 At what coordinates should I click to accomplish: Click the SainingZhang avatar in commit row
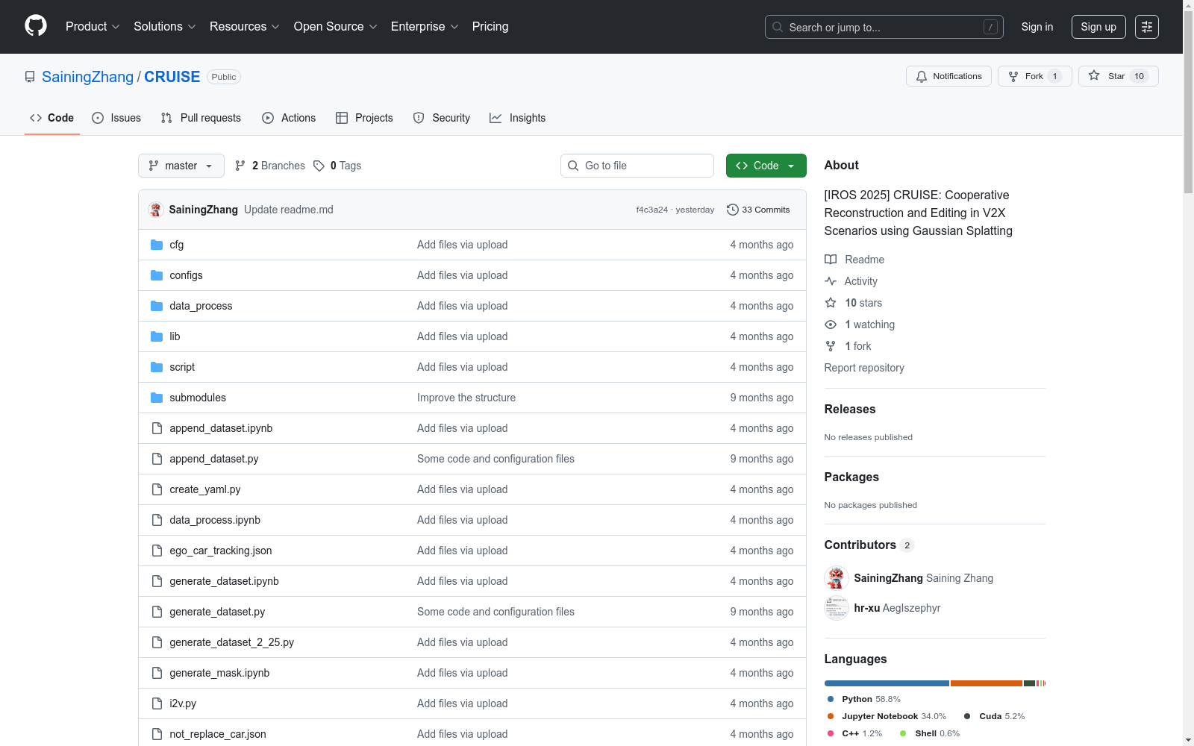tap(156, 210)
